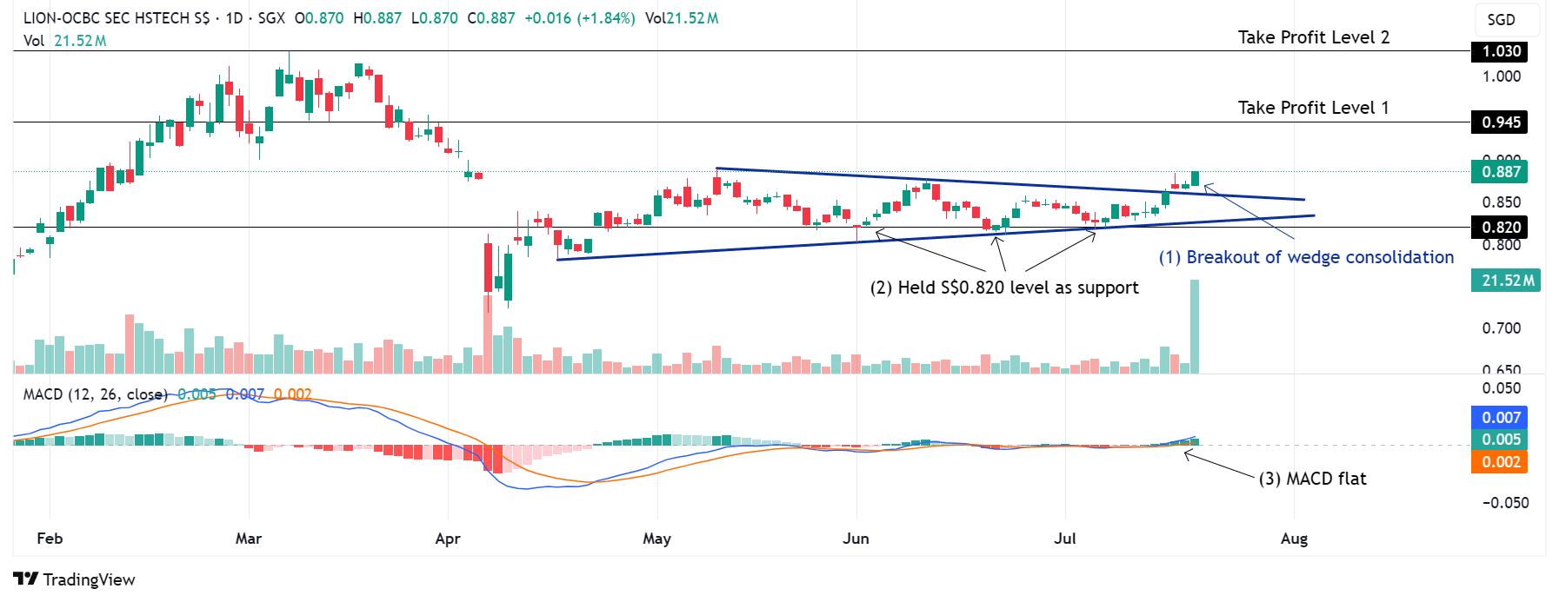Select Take Profit Level 1 text
1559x602 pixels.
click(1314, 108)
